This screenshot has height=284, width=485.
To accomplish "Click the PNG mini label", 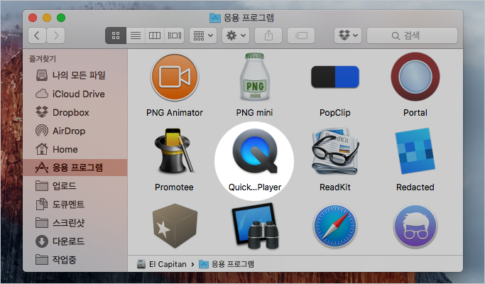I will coord(254,113).
